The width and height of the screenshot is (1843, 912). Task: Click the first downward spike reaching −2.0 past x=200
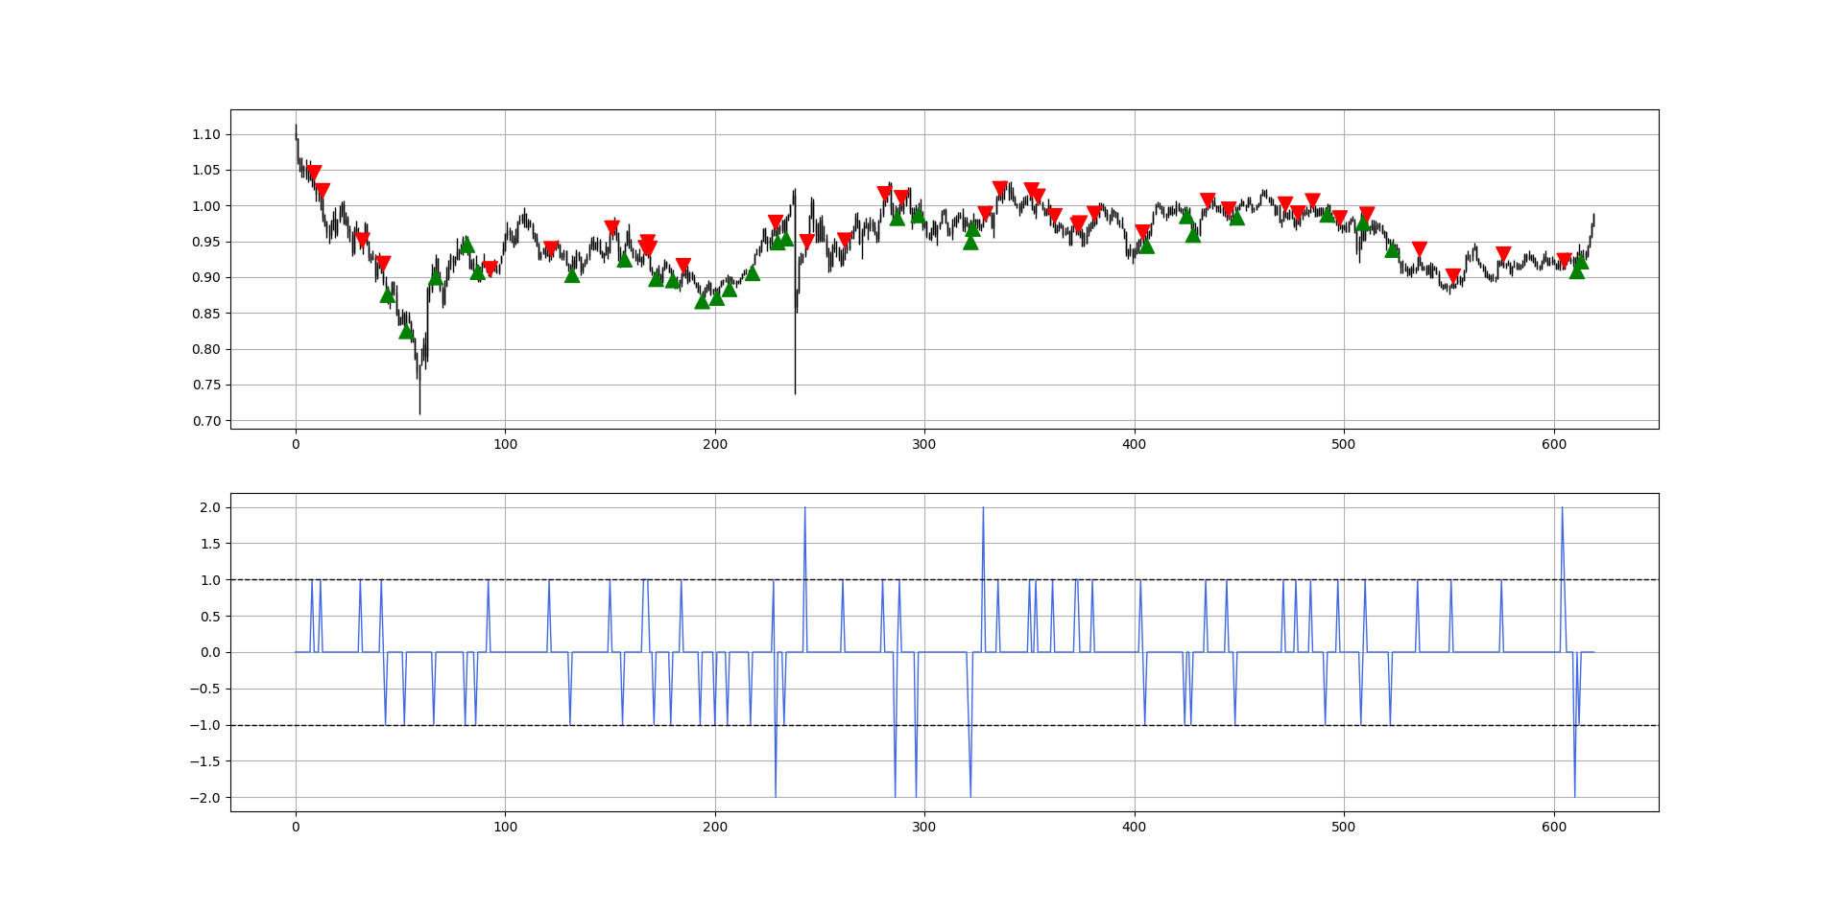[x=776, y=796]
